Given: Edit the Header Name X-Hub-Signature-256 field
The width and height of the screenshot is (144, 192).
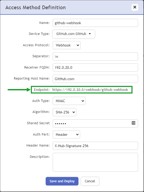Looking at the screenshot, I should coord(95,146).
